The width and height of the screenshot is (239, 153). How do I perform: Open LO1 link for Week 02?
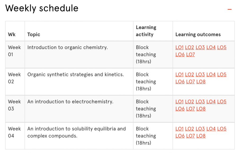pyautogui.click(x=179, y=75)
